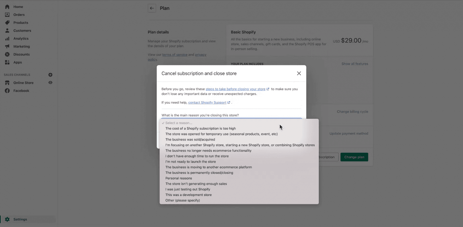This screenshot has height=227, width=463.
Task: Choose 'The business is moving to another ecommerce platform'
Action: point(239,167)
